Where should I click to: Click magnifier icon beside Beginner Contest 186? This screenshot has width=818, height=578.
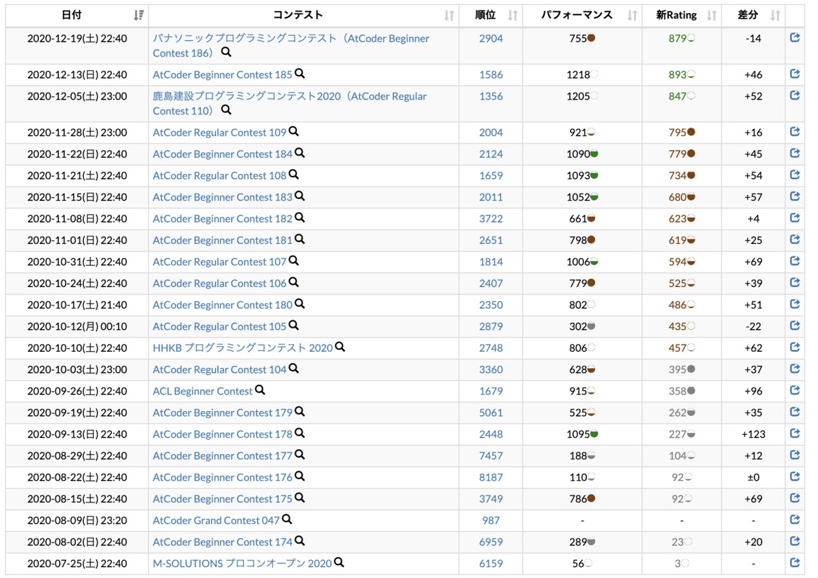(x=226, y=52)
